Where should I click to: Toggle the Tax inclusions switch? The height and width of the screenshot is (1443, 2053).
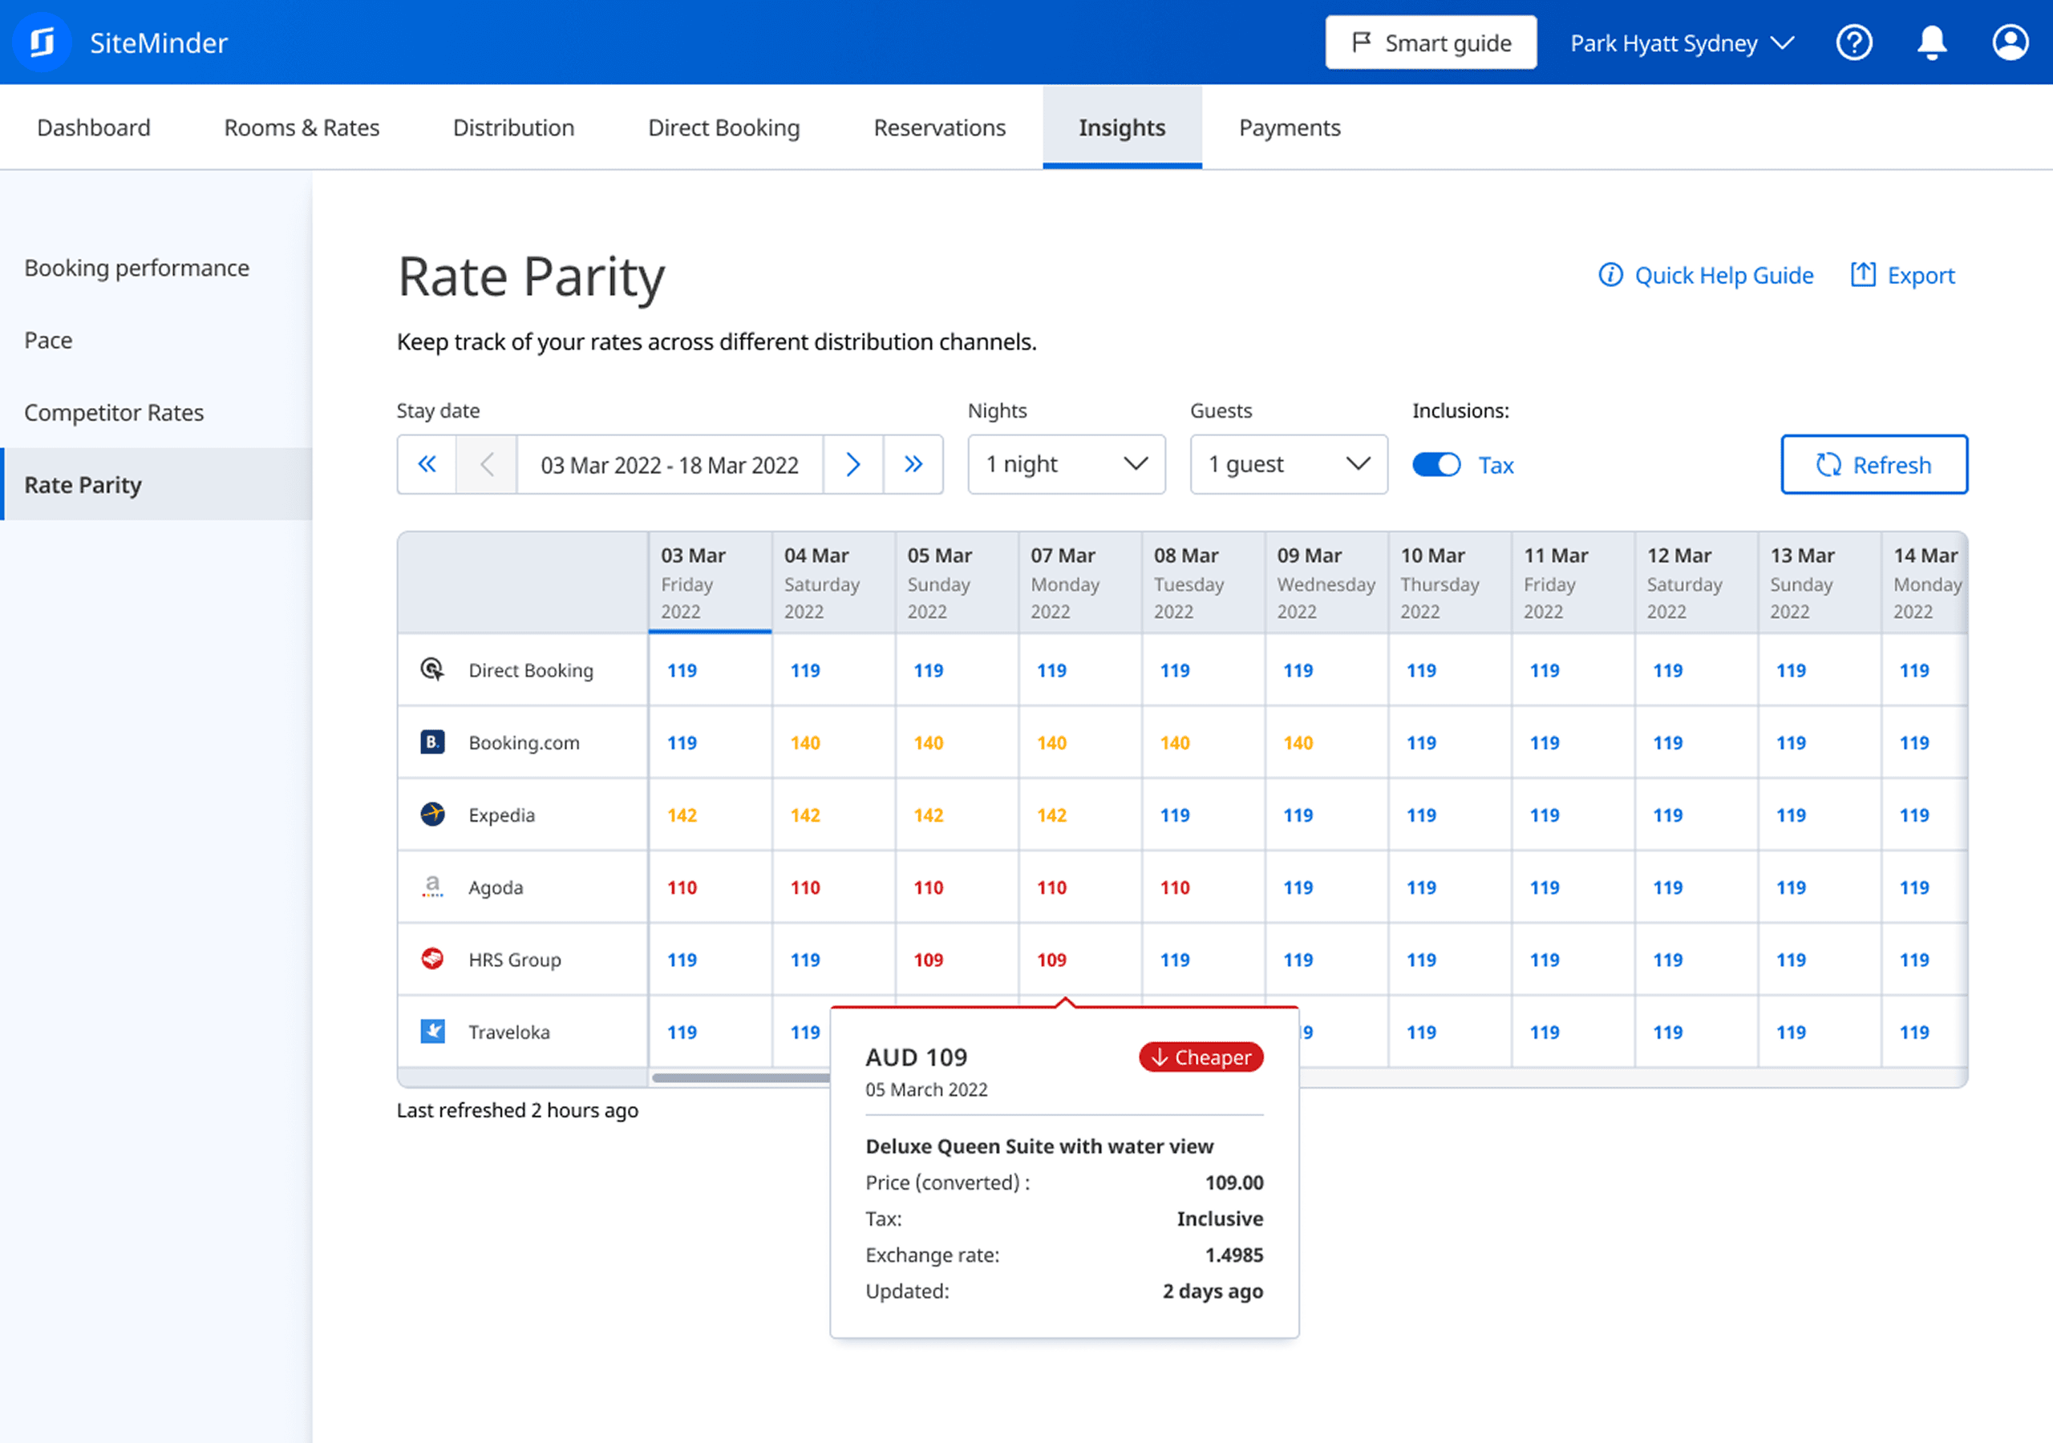[1436, 465]
